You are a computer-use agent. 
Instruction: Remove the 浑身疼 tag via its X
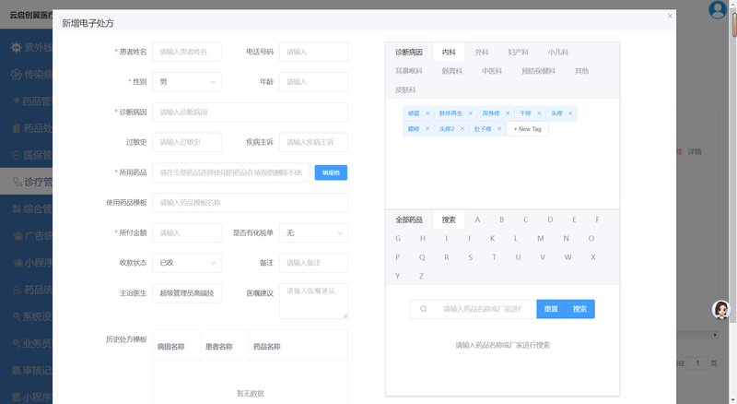pyautogui.click(x=508, y=113)
